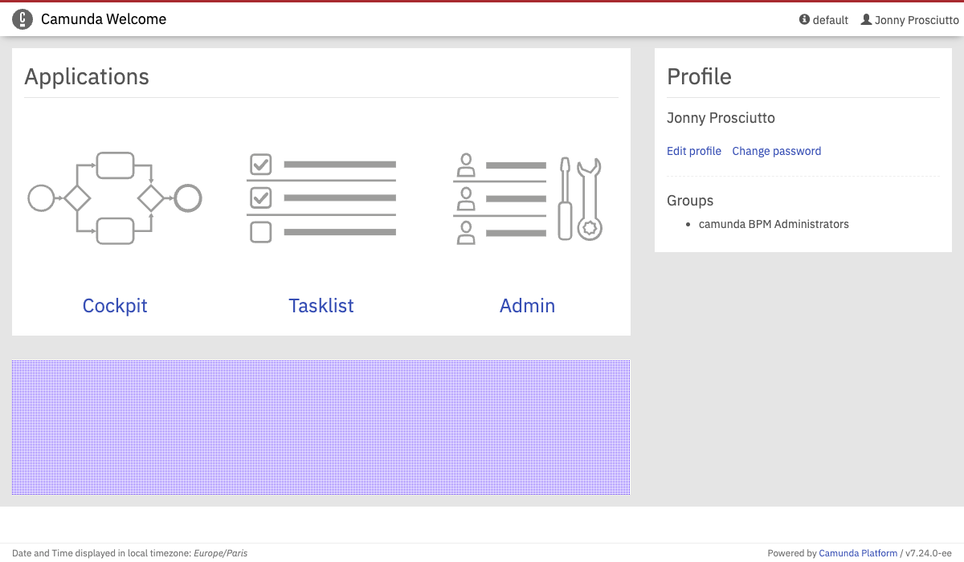Viewport: 964px width, 562px height.
Task: Click the Tasklist text link
Action: coord(321,306)
